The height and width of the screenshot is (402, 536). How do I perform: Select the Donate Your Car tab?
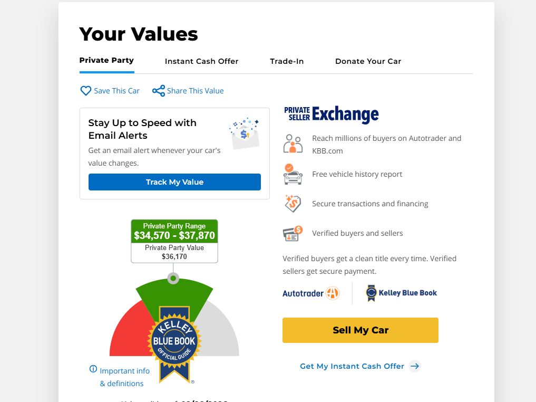[368, 61]
